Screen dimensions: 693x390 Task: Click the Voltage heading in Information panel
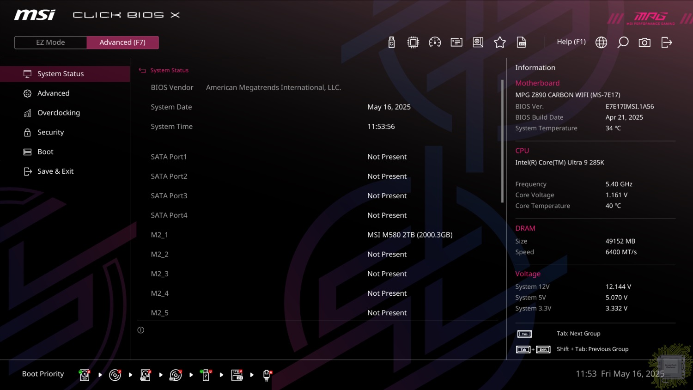click(x=528, y=274)
